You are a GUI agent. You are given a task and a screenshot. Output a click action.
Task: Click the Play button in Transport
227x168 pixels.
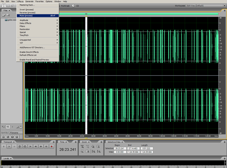pyautogui.click(x=9, y=146)
